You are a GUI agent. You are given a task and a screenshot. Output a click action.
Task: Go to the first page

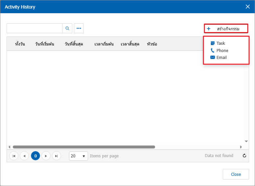tap(14, 156)
